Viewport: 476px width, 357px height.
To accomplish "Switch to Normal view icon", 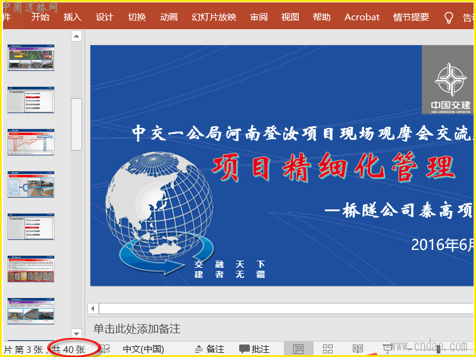I will point(299,349).
